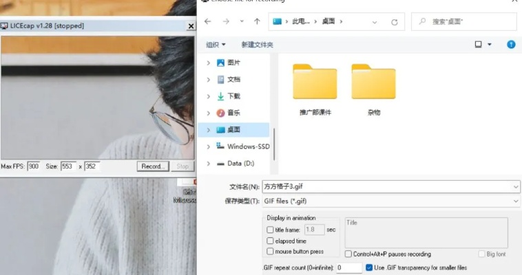Enable the title frame checkbox
The width and height of the screenshot is (522, 275).
click(x=270, y=230)
